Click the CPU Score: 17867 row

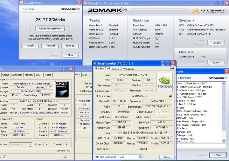(189, 97)
